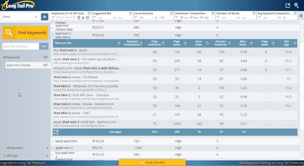Click the Page Links column help icon
Screen dimensions: 304x166
(x=185, y=43)
